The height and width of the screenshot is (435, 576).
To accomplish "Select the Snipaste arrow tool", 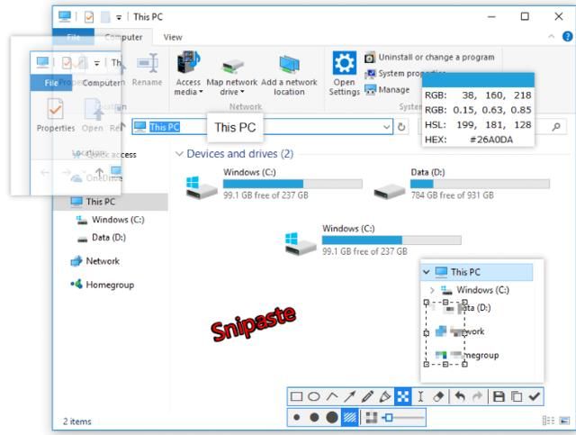I will (x=349, y=396).
